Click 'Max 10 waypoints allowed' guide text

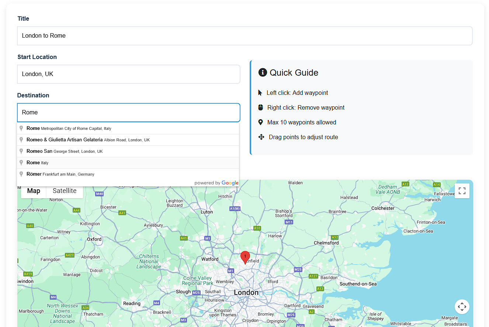point(302,123)
